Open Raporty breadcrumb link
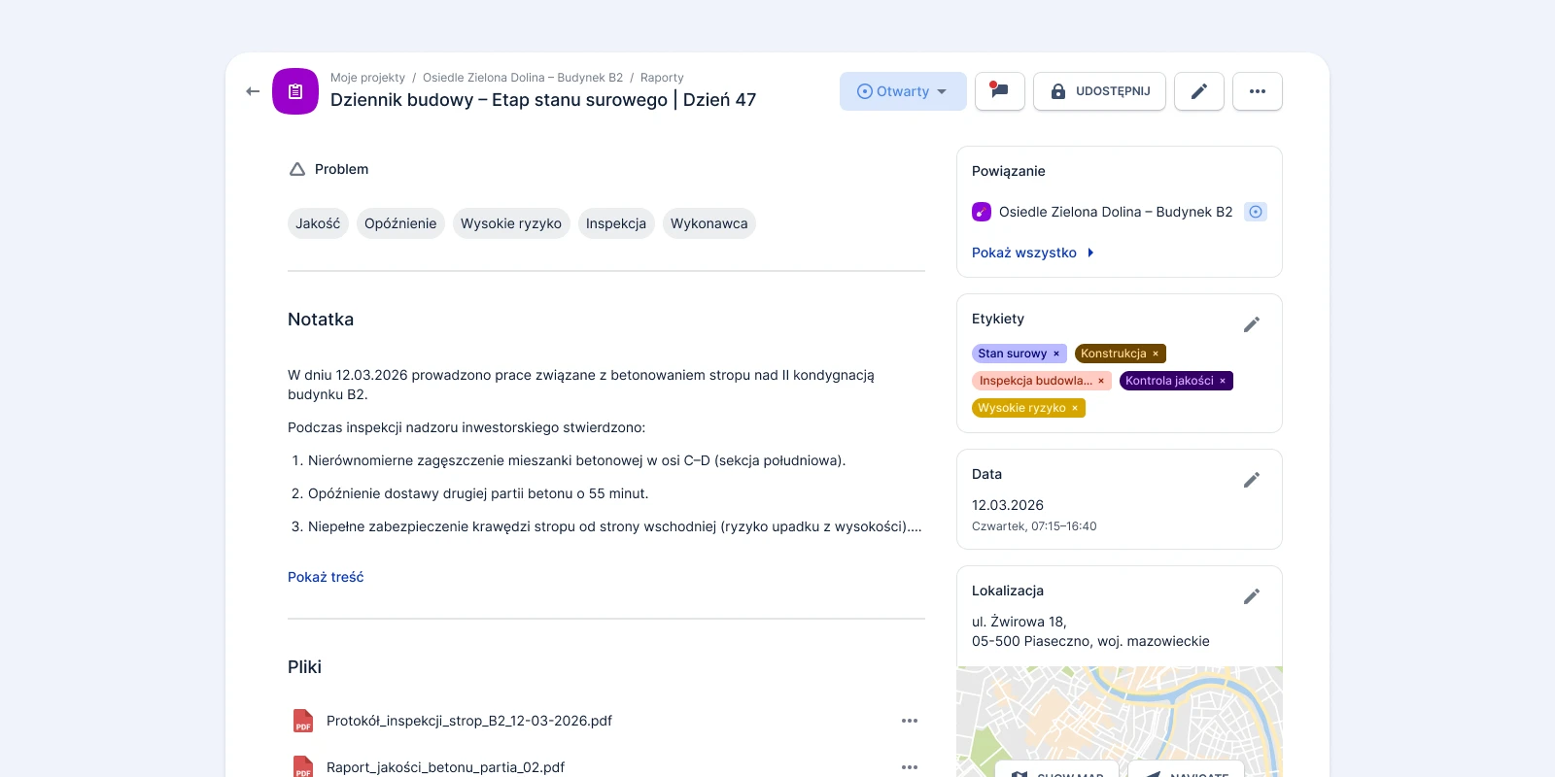Viewport: 1555px width, 777px height. [x=662, y=78]
